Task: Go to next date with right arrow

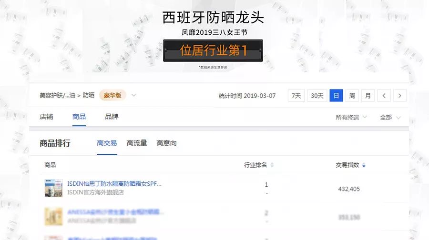Action: tap(400, 96)
